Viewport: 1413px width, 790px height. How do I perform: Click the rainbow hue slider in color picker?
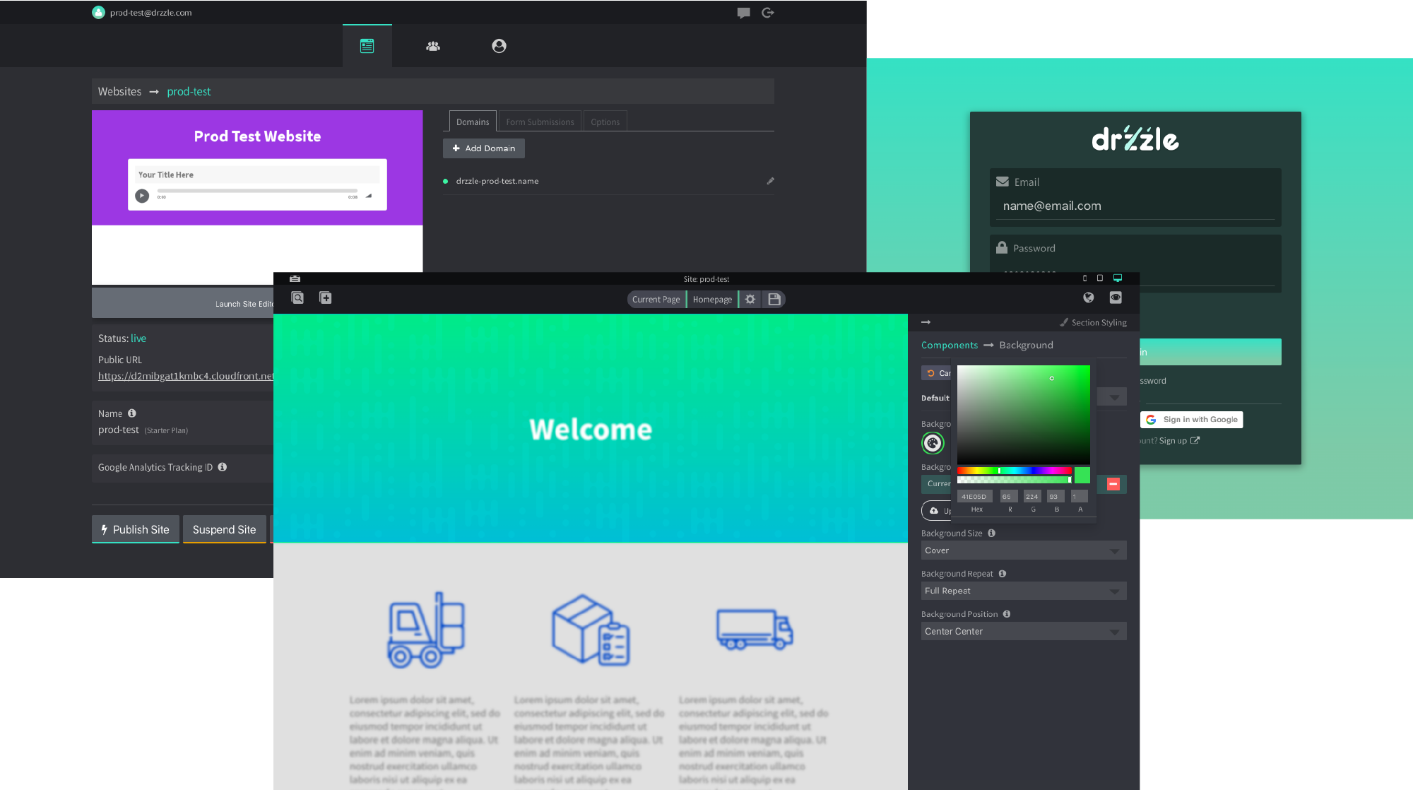coord(1014,471)
